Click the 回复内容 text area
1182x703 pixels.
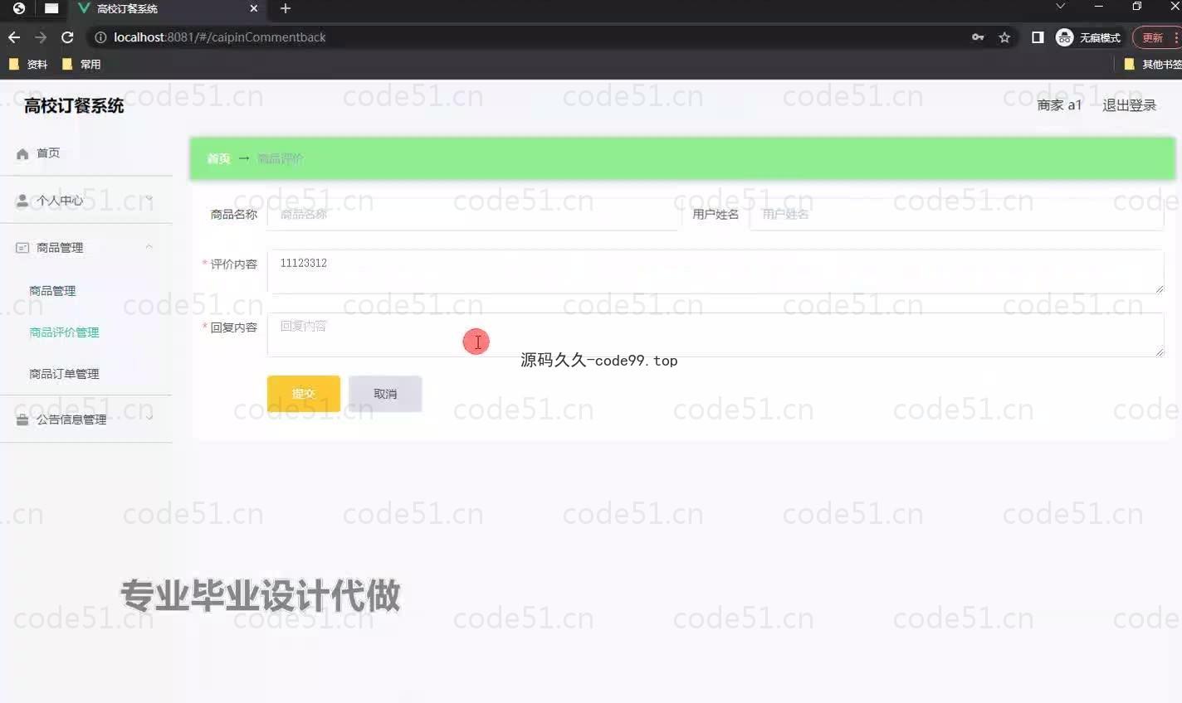[x=716, y=335]
